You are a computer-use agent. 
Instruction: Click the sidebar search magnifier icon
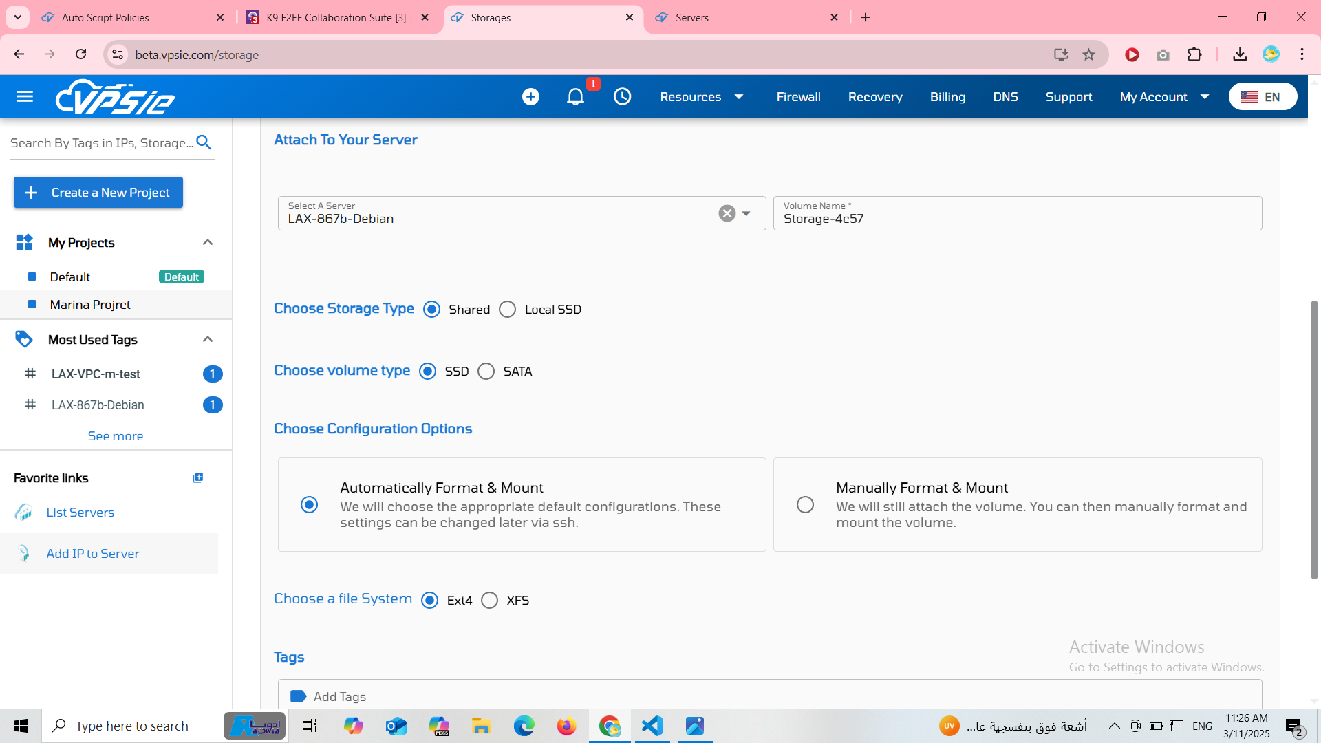coord(204,142)
